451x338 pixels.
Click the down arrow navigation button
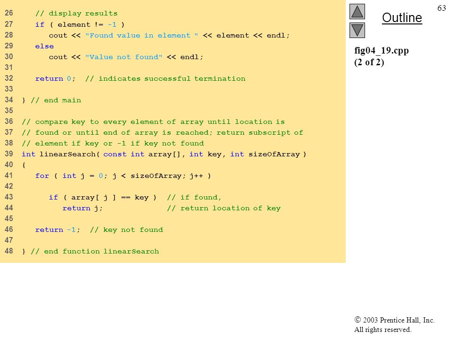[x=357, y=30]
